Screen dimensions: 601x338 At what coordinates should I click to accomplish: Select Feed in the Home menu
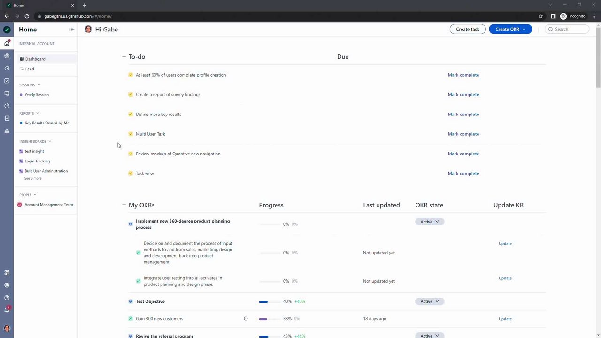pyautogui.click(x=30, y=69)
